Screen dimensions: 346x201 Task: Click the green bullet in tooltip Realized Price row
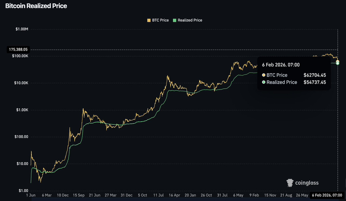coord(263,82)
